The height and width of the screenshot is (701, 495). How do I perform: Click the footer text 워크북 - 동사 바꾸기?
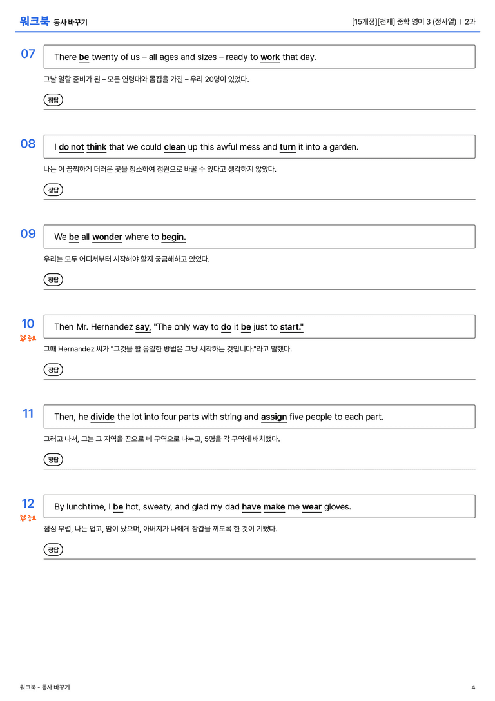click(x=44, y=687)
